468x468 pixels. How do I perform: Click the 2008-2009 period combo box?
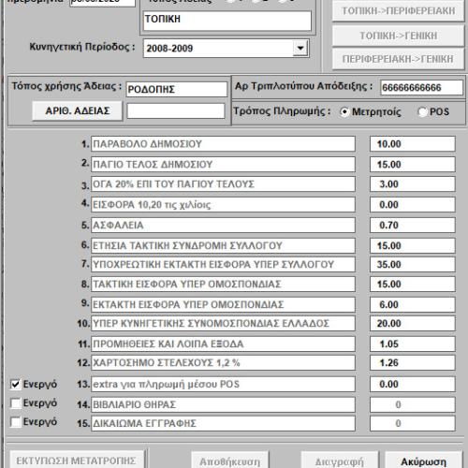tap(227, 49)
